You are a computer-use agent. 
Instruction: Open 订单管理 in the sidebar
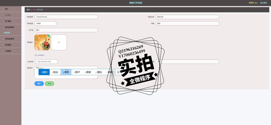point(8,51)
